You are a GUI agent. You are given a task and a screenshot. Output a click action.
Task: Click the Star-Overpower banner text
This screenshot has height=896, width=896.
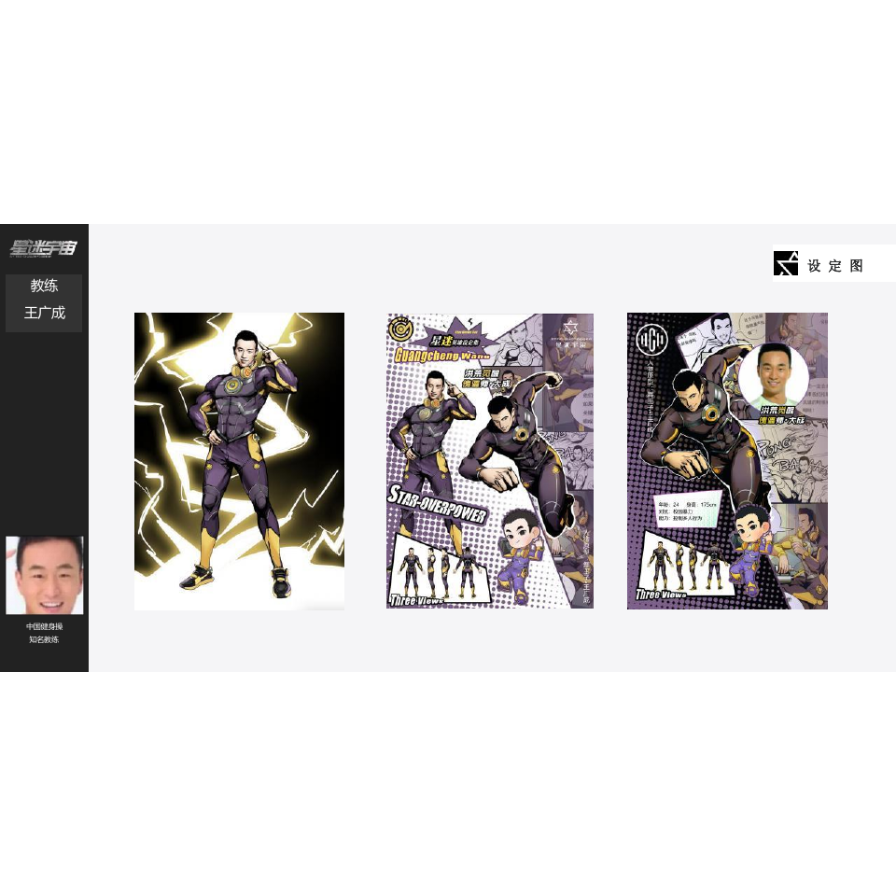pos(437,504)
